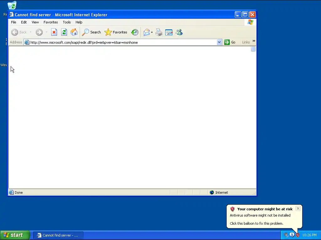
Task: Click the Done status text
Action: coord(18,192)
